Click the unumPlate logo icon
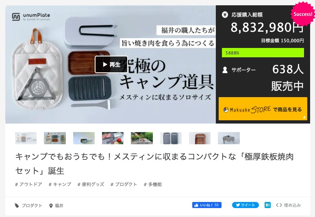This screenshot has height=217, width=315. (x=16, y=17)
